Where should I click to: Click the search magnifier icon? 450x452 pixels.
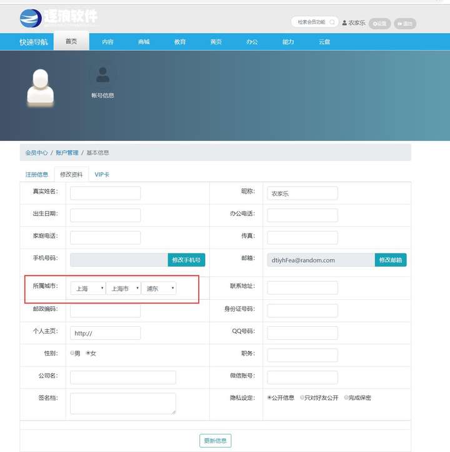tap(332, 22)
